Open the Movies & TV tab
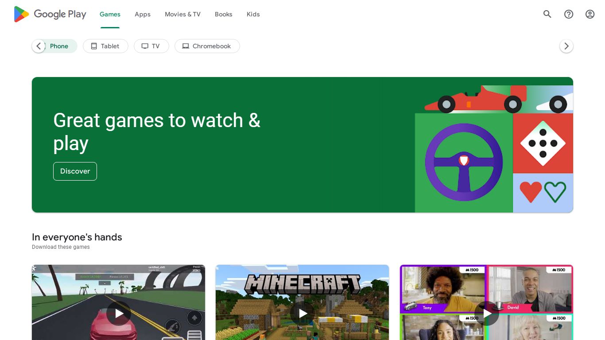The width and height of the screenshot is (605, 340). [x=182, y=14]
